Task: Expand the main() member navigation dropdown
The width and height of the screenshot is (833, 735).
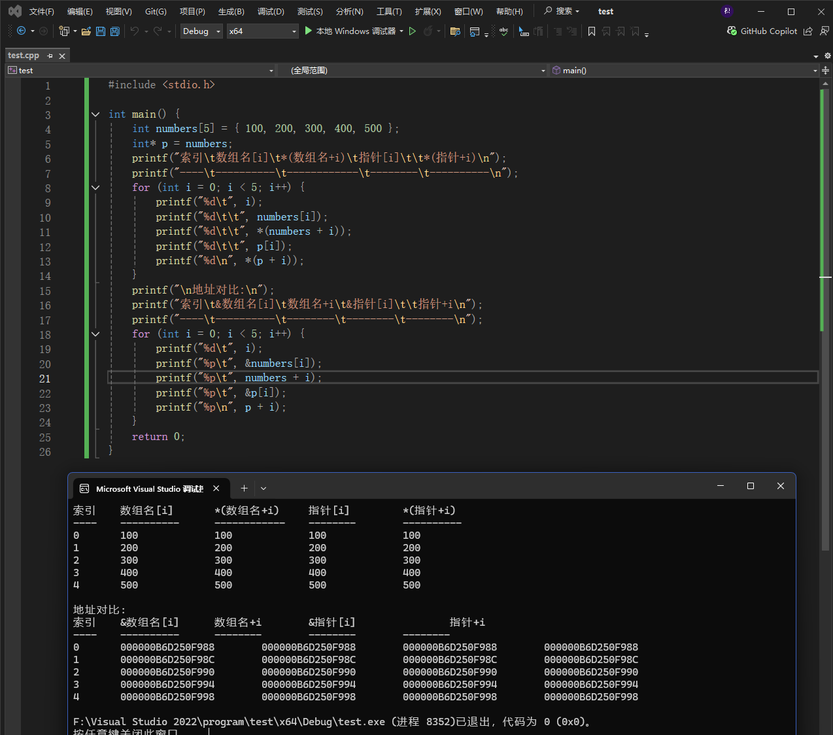Action: click(x=815, y=71)
